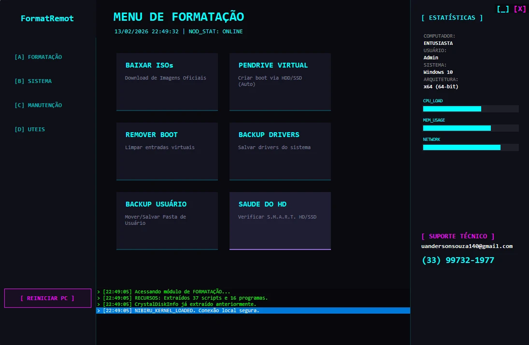Minimize window with [_] button
This screenshot has width=529, height=345.
[x=503, y=9]
